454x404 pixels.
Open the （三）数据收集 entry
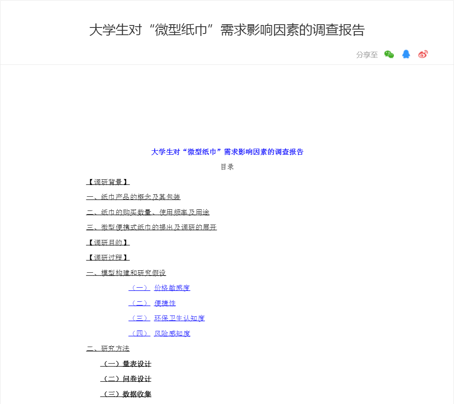pos(126,394)
